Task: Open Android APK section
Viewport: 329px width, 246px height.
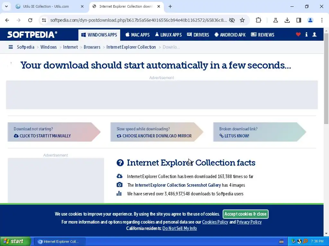Action: [230, 35]
